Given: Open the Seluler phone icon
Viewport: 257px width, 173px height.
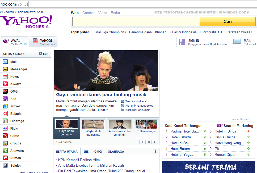Looking at the screenshot, I should [5, 165].
